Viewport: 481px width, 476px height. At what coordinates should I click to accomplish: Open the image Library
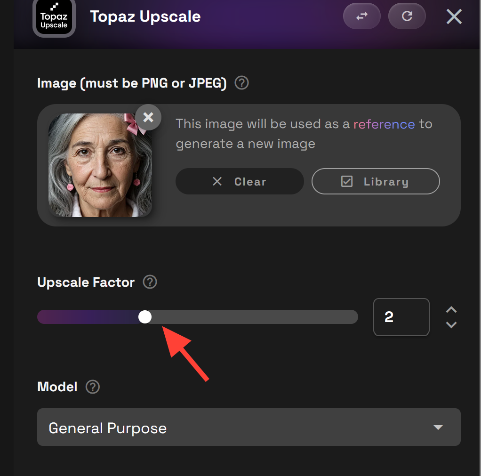point(376,181)
